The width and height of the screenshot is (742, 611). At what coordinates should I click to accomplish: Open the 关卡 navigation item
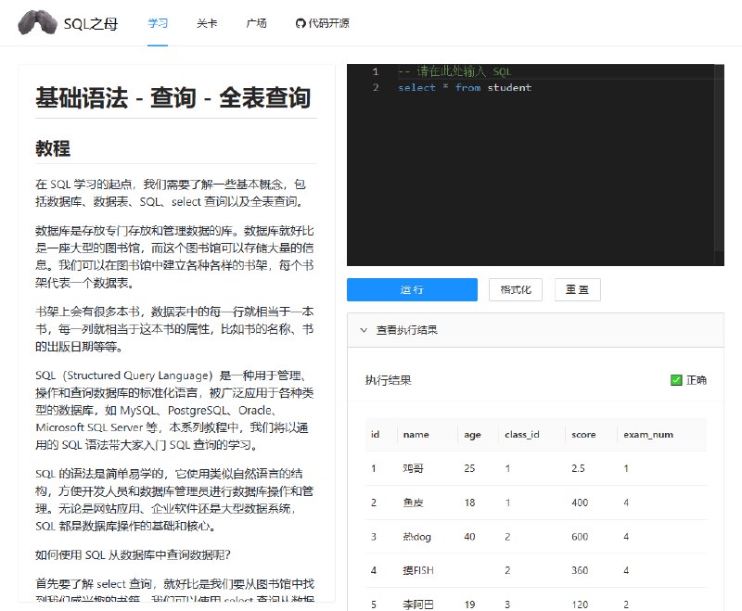(208, 24)
